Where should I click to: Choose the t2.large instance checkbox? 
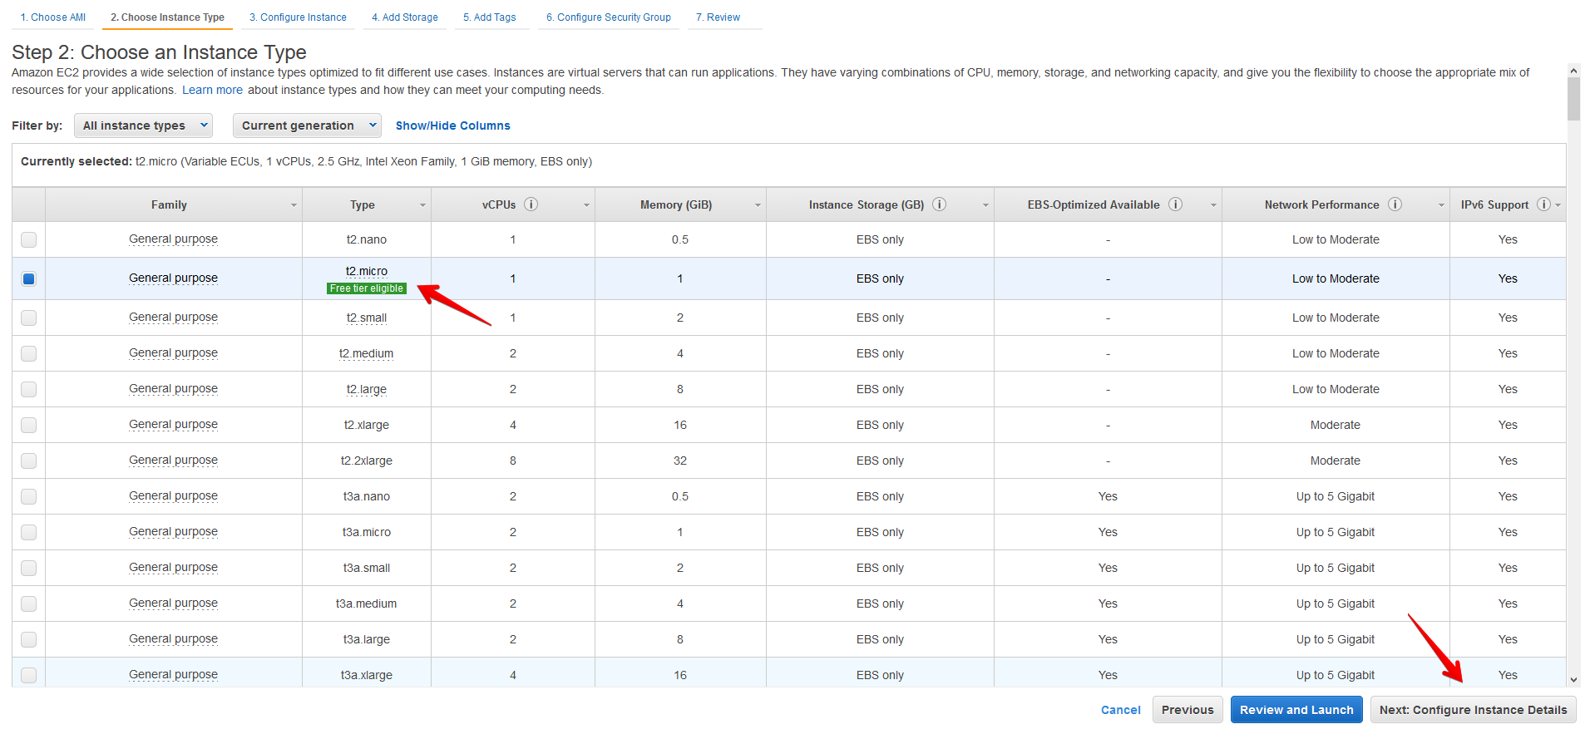(x=29, y=389)
